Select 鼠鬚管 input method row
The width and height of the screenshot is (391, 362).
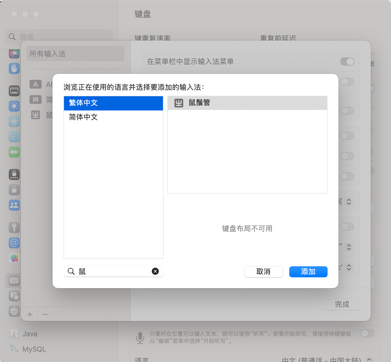pos(247,103)
